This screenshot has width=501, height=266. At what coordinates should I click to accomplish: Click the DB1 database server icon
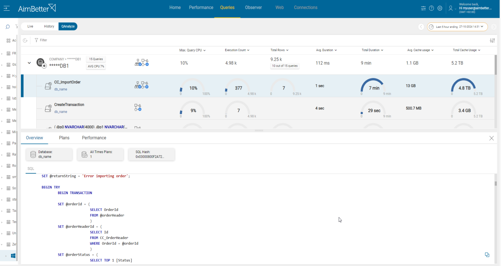tap(41, 63)
